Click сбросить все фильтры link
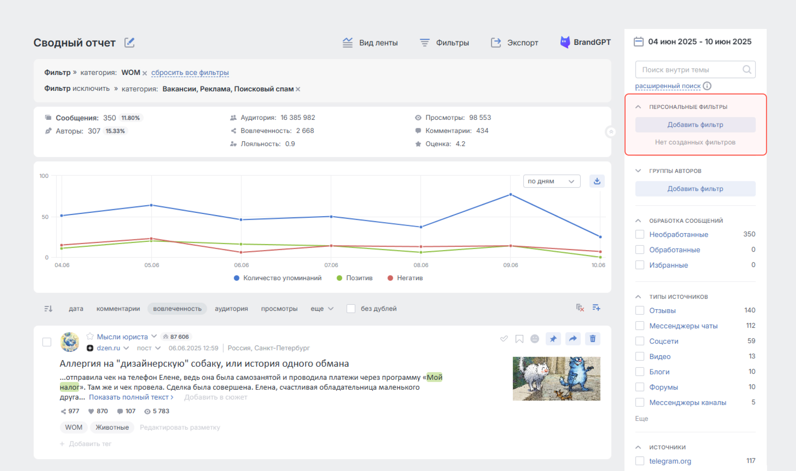Screen dimensions: 796x471 pos(190,73)
